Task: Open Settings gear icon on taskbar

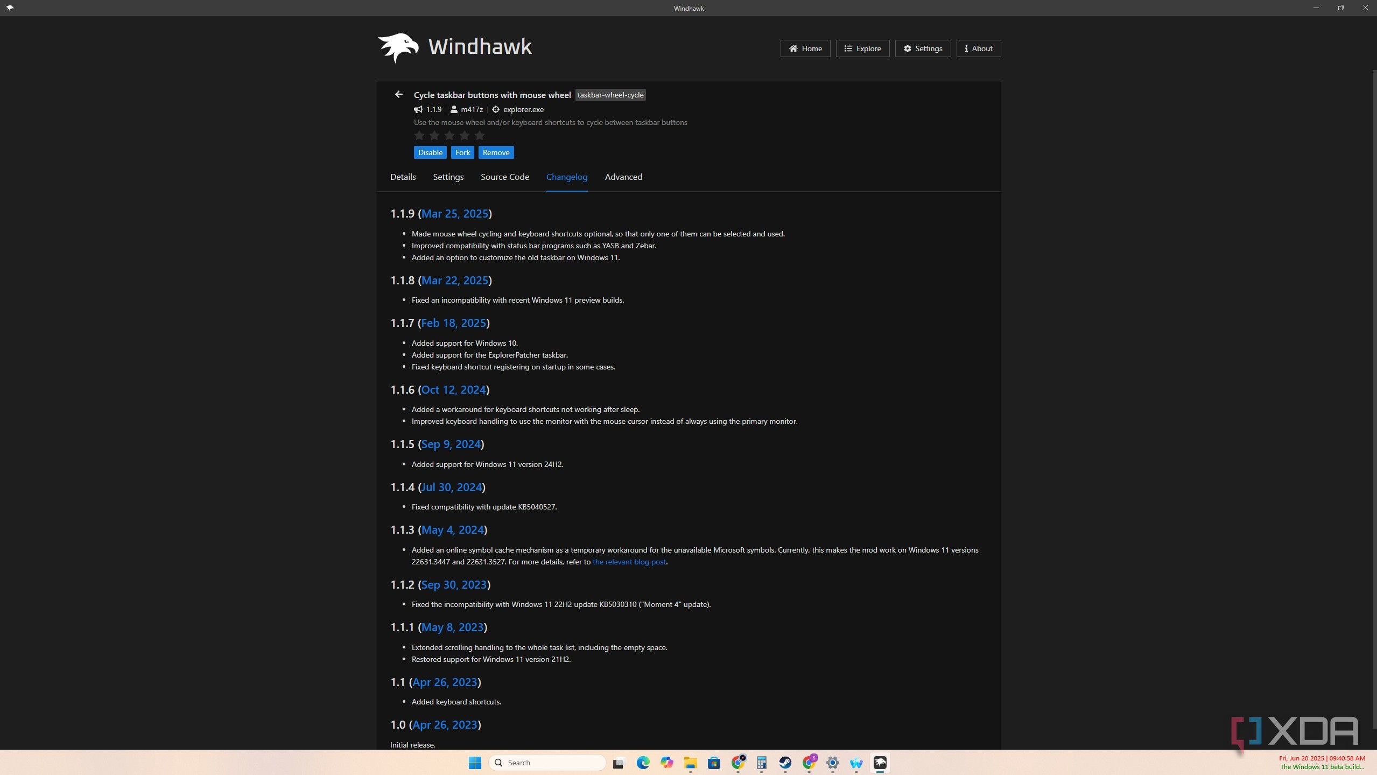Action: coord(832,763)
